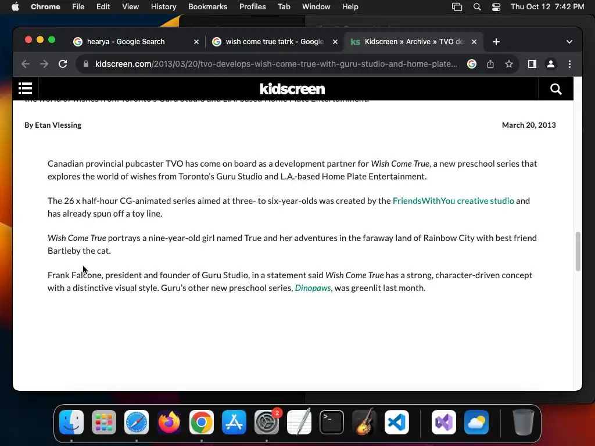
Task: Open the Chrome app menu
Action: pos(45,7)
